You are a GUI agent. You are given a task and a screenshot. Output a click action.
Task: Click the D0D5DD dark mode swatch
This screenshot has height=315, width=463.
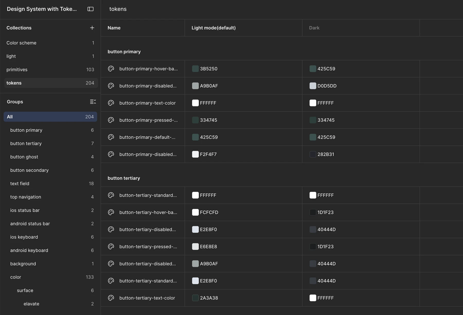(313, 86)
